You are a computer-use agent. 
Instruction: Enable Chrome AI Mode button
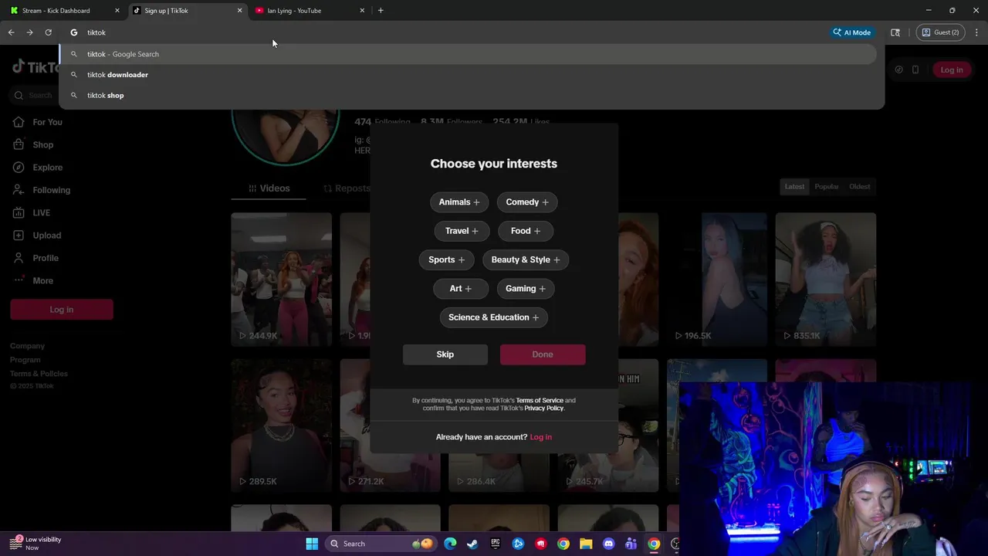click(851, 32)
